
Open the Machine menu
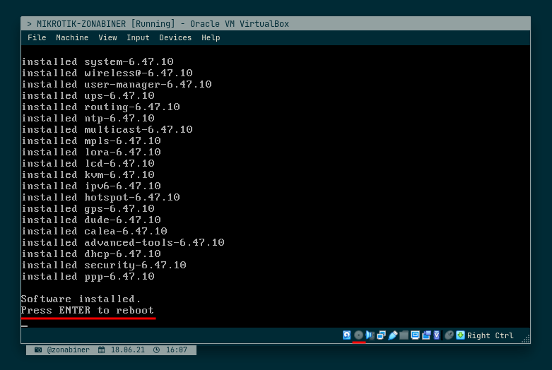(x=72, y=37)
